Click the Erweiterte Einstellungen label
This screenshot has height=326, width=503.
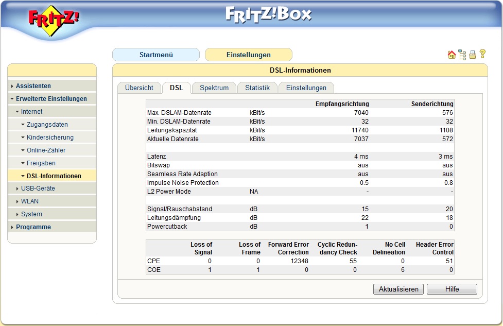pos(51,99)
